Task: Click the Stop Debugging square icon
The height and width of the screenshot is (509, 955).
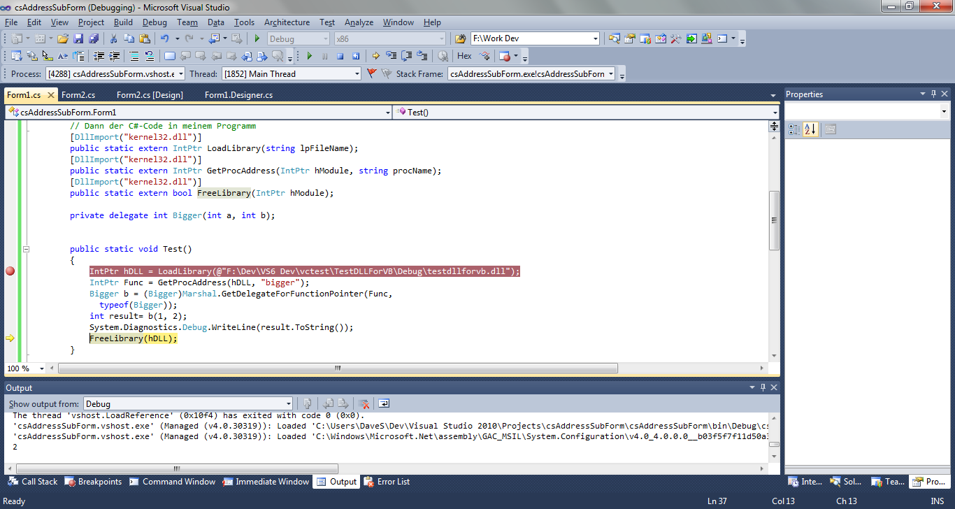Action: [x=340, y=56]
